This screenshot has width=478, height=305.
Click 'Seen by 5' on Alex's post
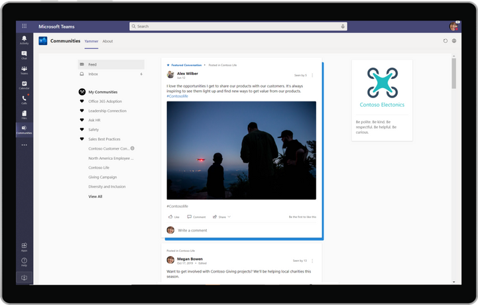(x=300, y=76)
